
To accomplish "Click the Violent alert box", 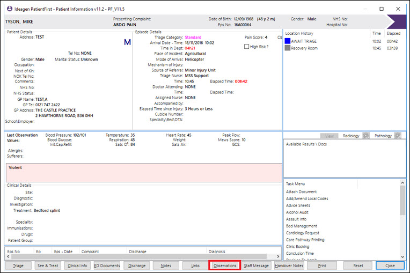I will (x=144, y=173).
